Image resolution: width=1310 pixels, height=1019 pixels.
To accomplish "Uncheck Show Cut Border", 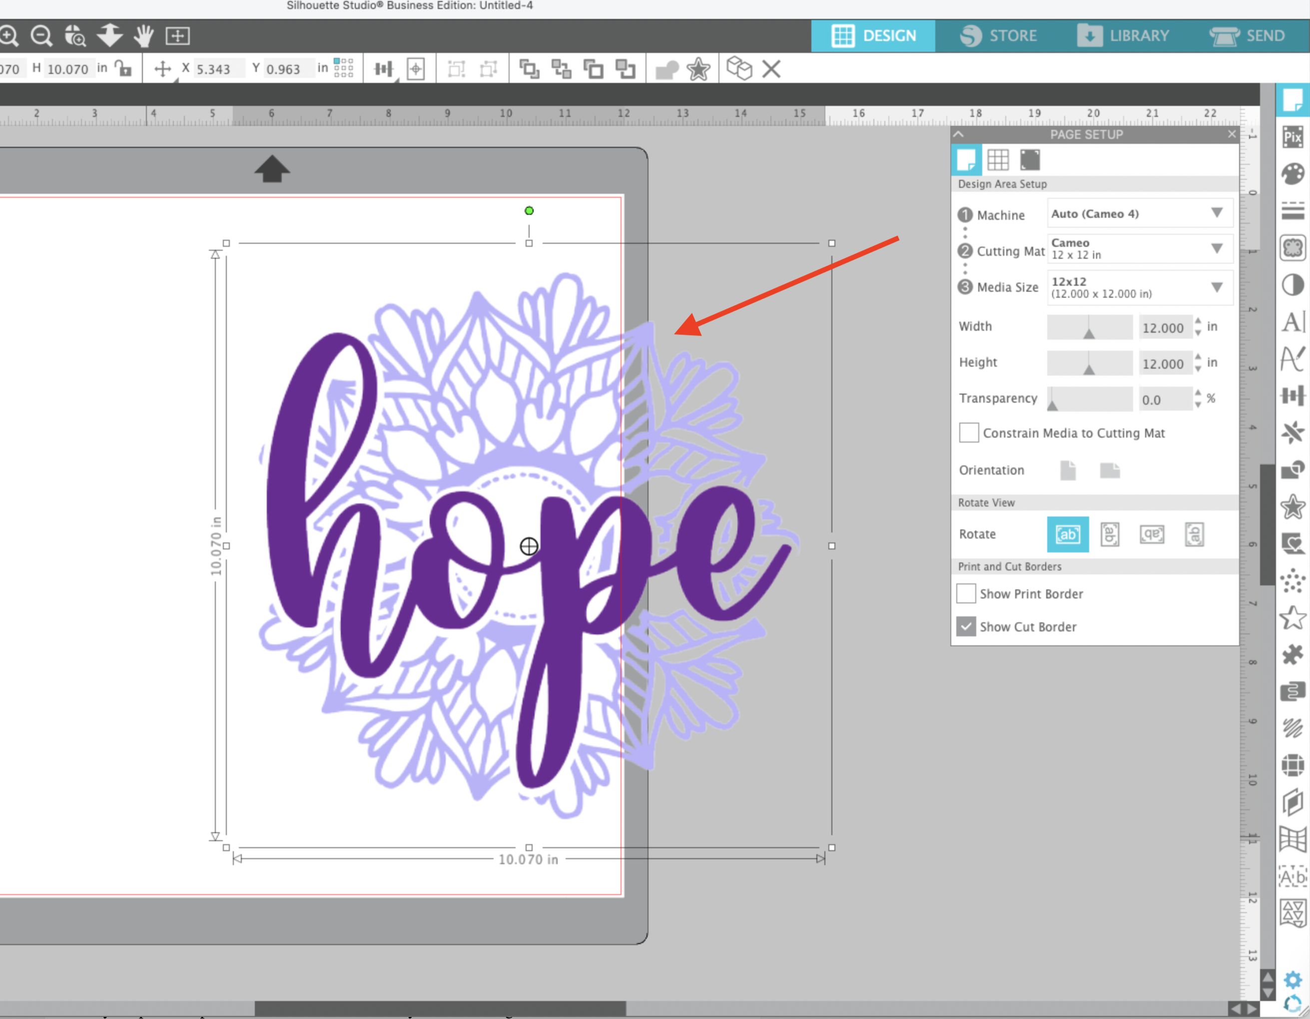I will click(966, 626).
